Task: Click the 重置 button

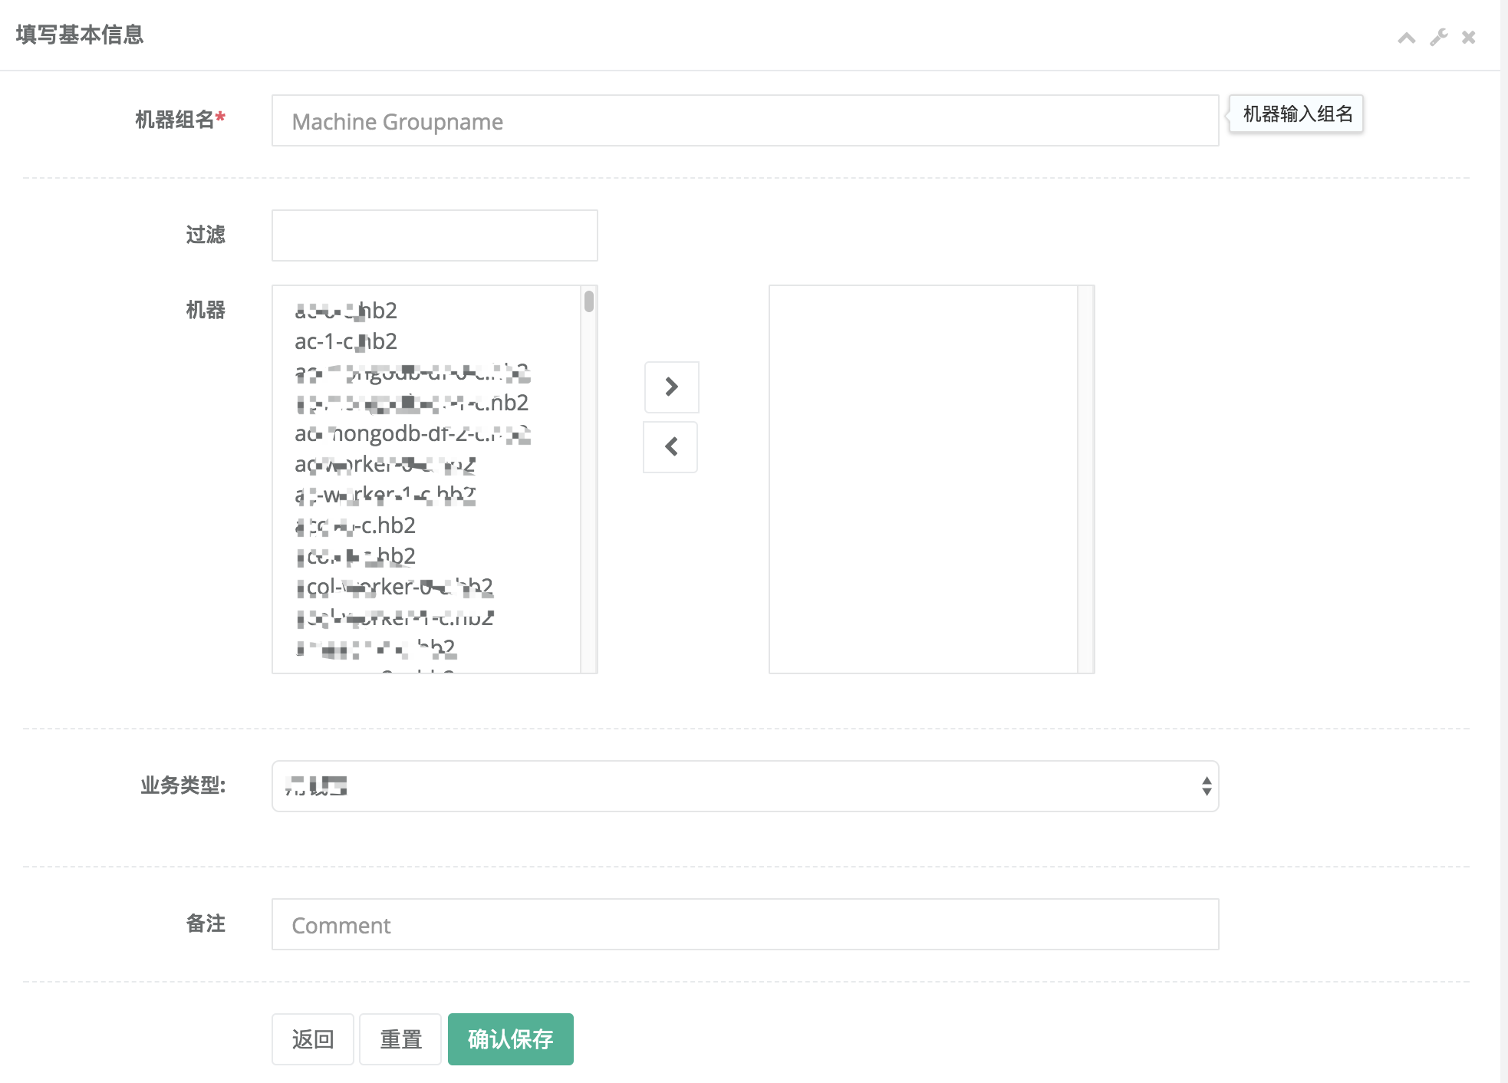Action: pos(400,1039)
